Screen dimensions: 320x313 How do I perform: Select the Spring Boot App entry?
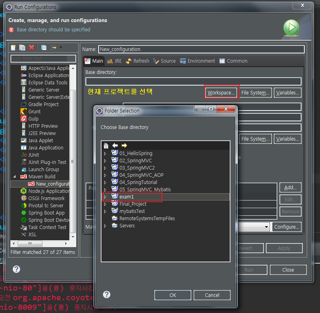pyautogui.click(x=43, y=213)
